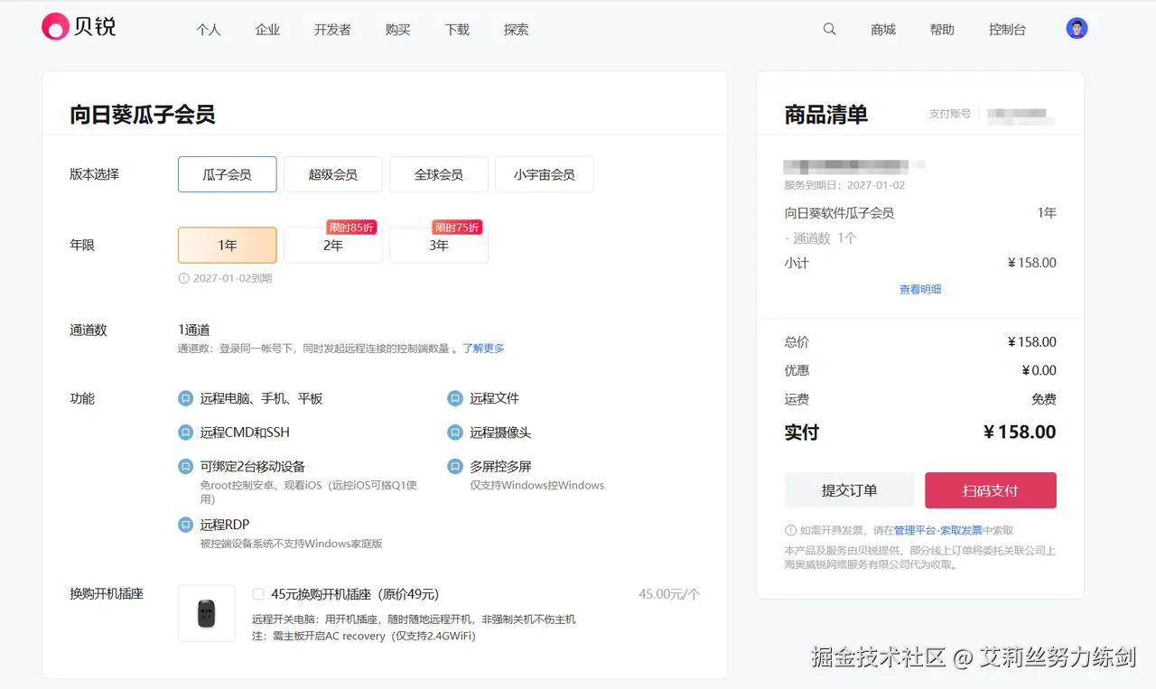Click the 向日葵软件瓜子会员 item name
Screen dimensions: 1156x689
(x=840, y=213)
